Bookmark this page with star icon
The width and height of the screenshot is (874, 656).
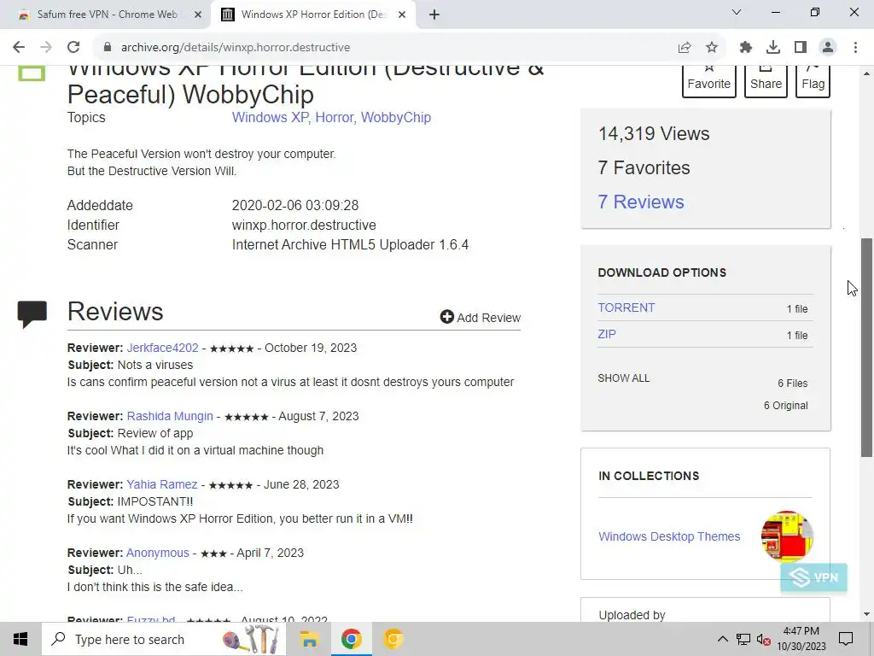[x=712, y=48]
